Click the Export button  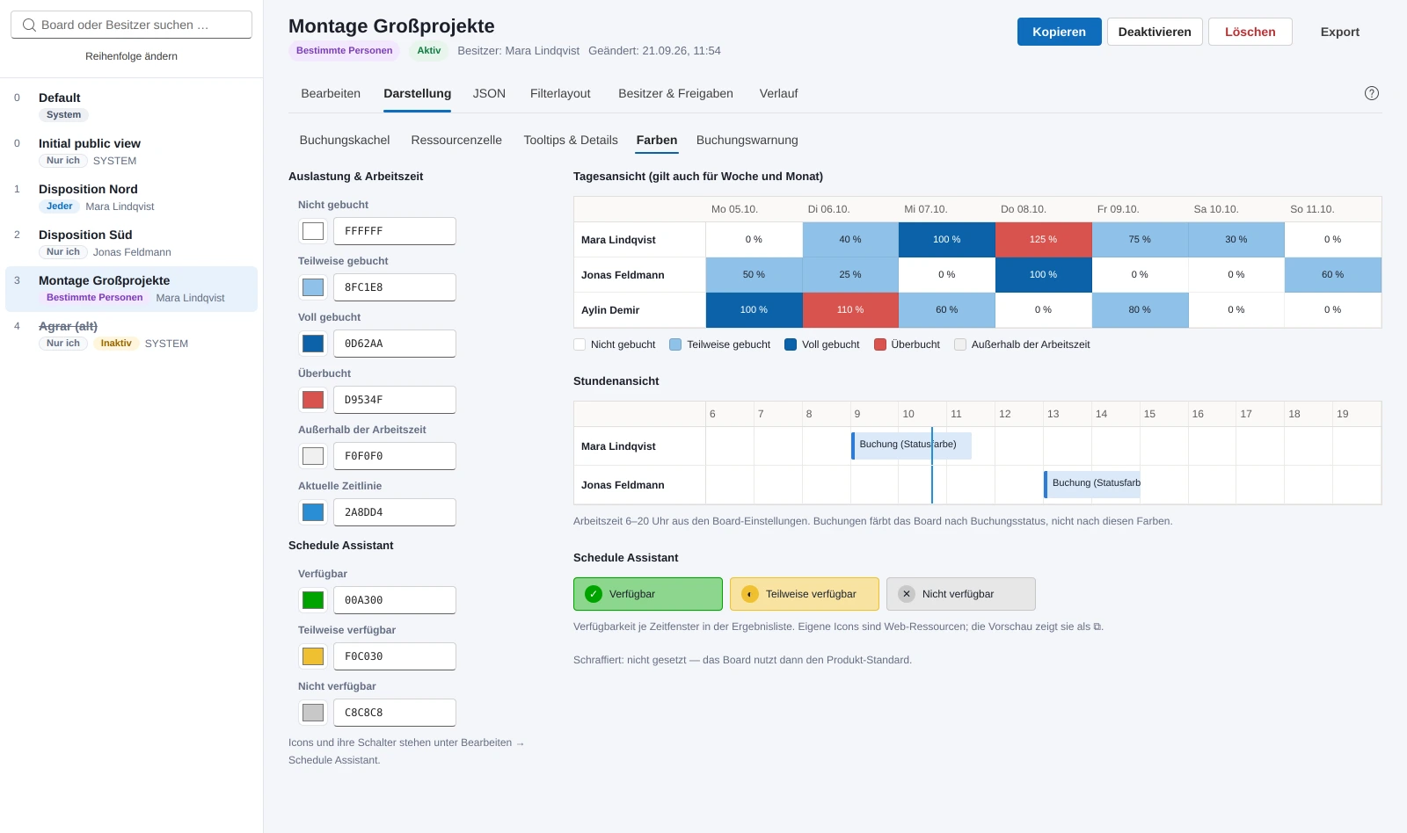pyautogui.click(x=1340, y=32)
